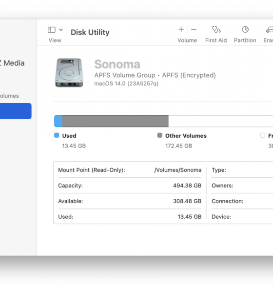The image size is (273, 293).
Task: Click the Used value in info table
Action: coord(190,217)
